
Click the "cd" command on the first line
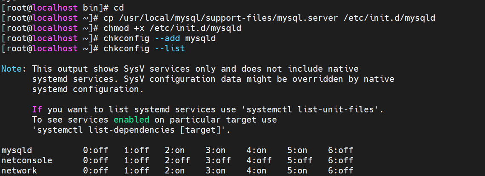(x=119, y=8)
